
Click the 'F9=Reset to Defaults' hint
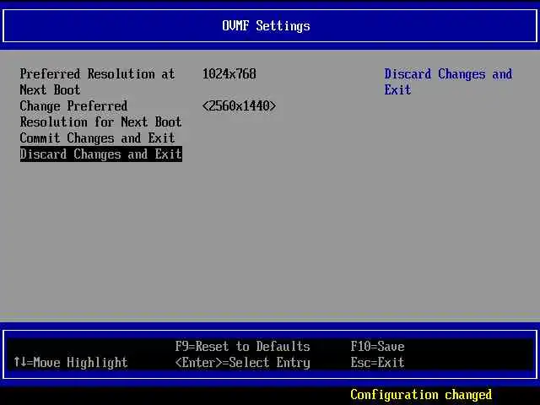[242, 347]
